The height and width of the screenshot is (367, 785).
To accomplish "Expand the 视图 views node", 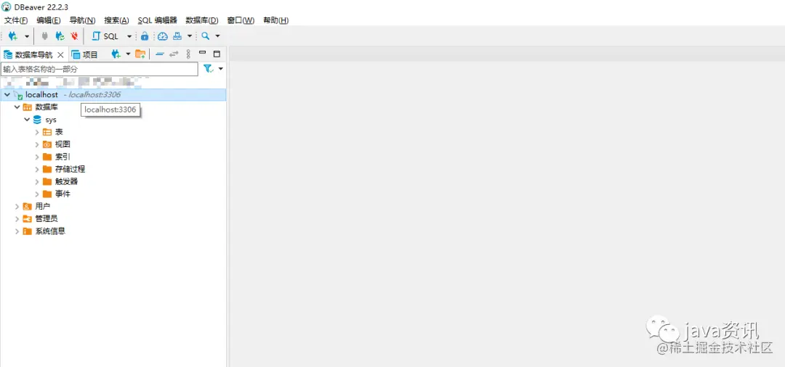I will click(x=37, y=144).
